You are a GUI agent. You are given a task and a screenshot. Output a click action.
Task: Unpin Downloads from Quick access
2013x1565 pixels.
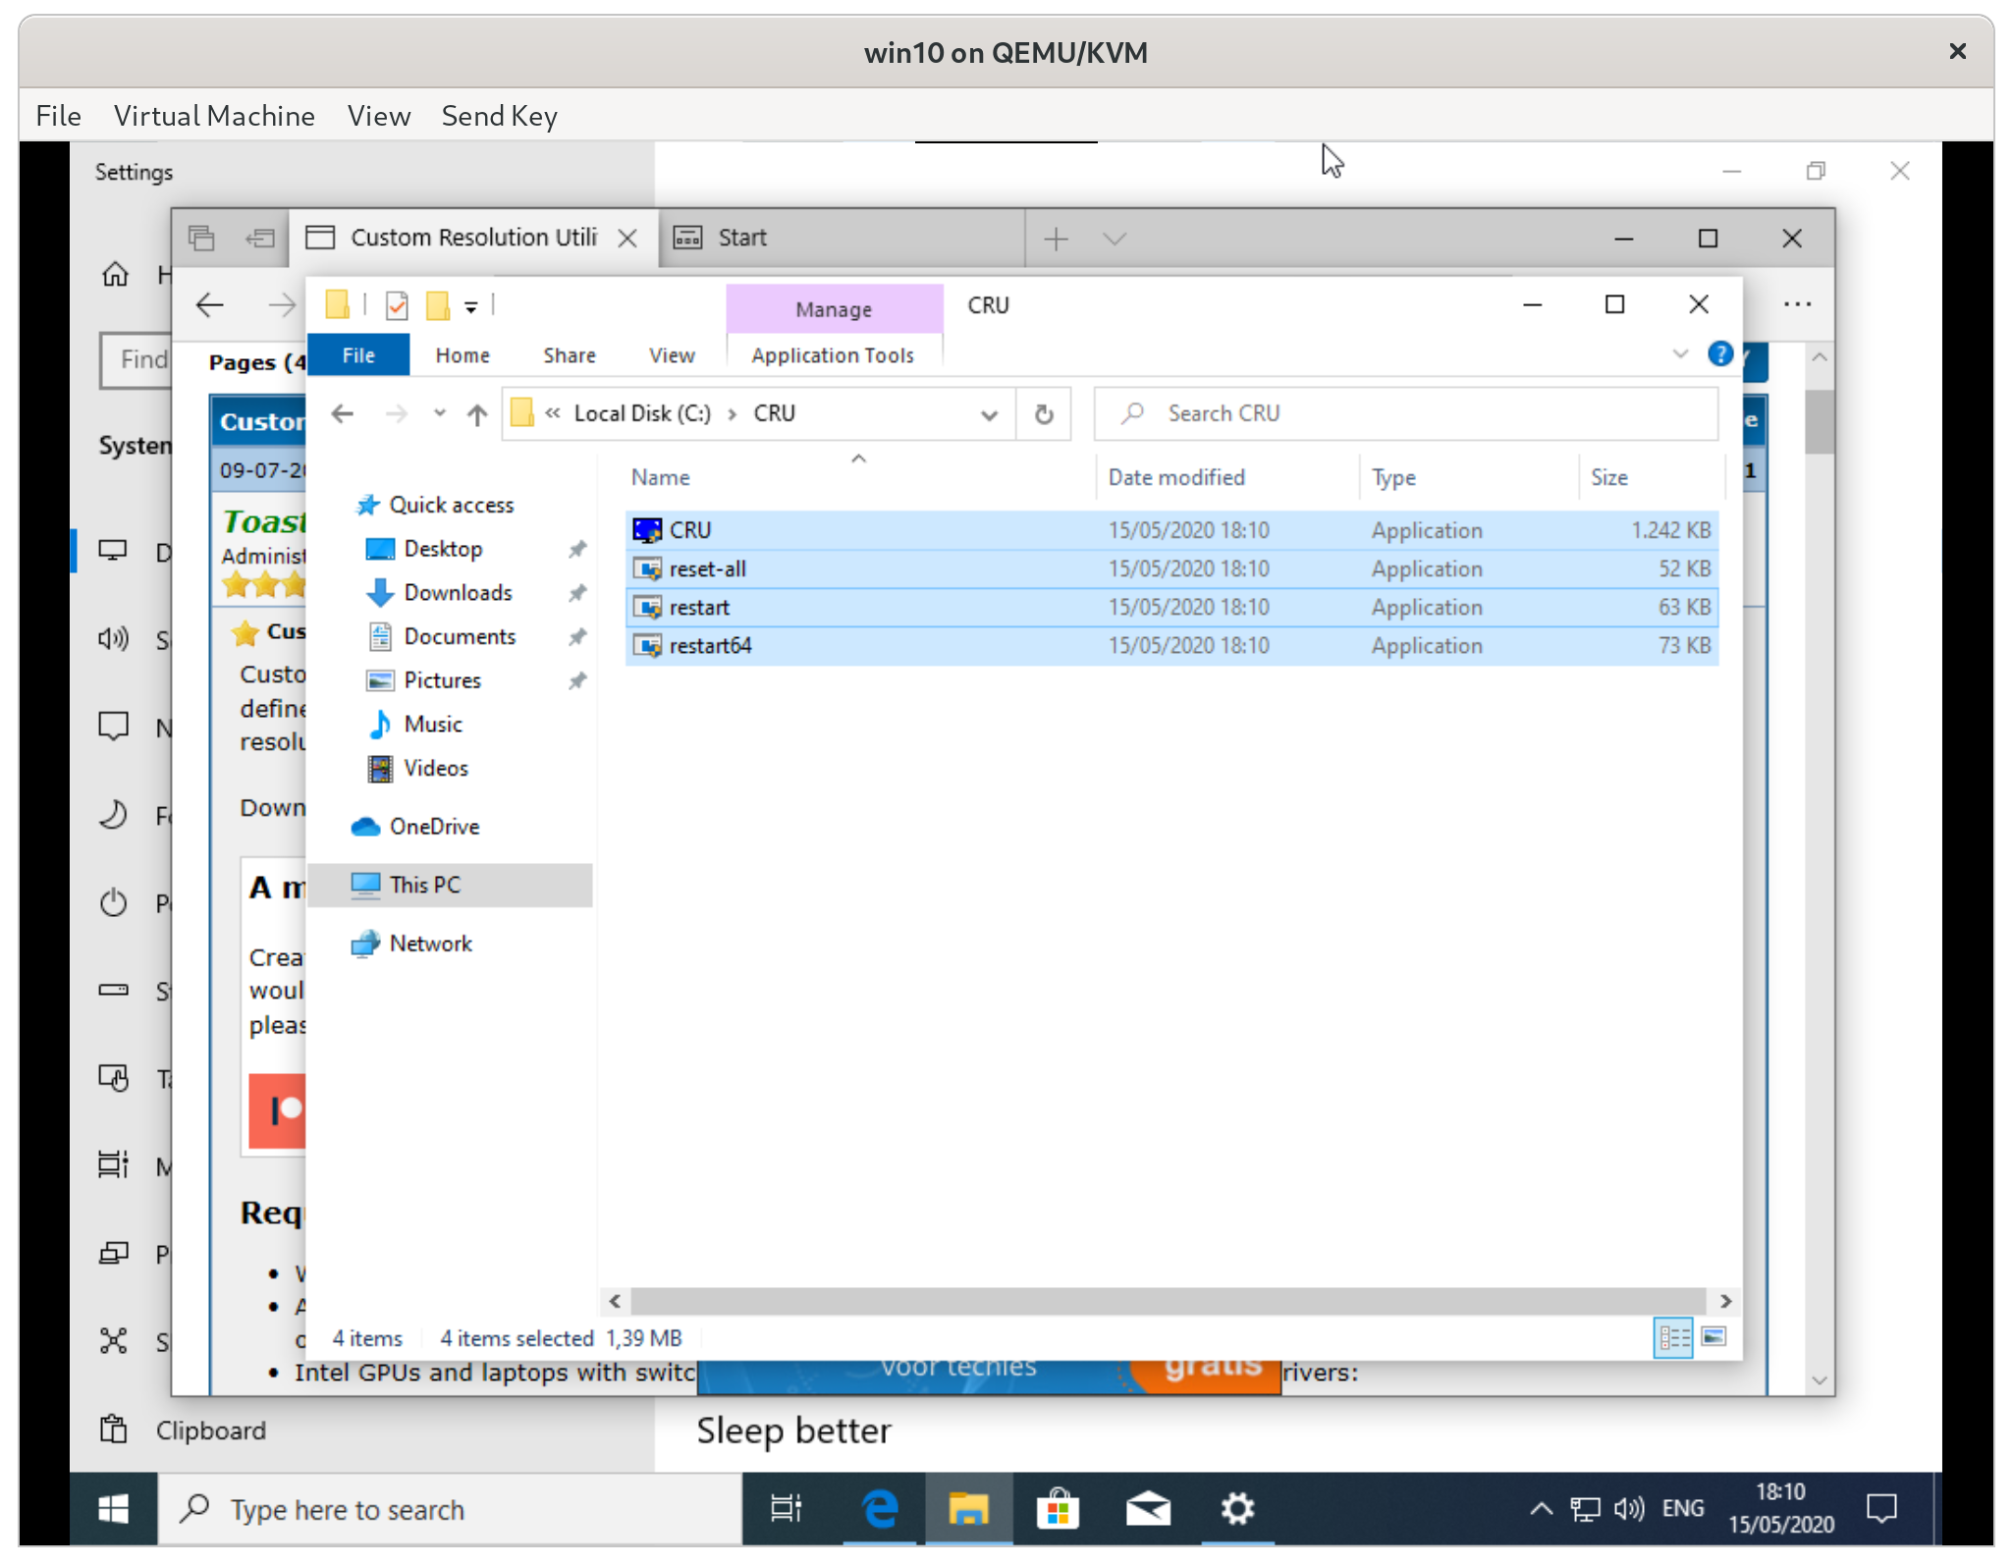coord(577,592)
